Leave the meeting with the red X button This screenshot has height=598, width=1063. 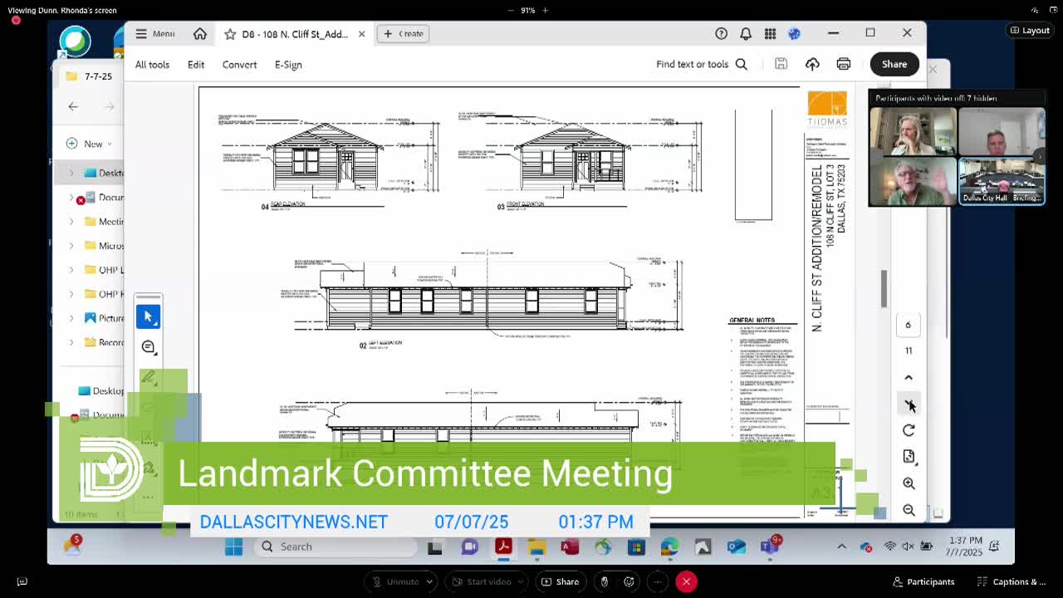[686, 581]
